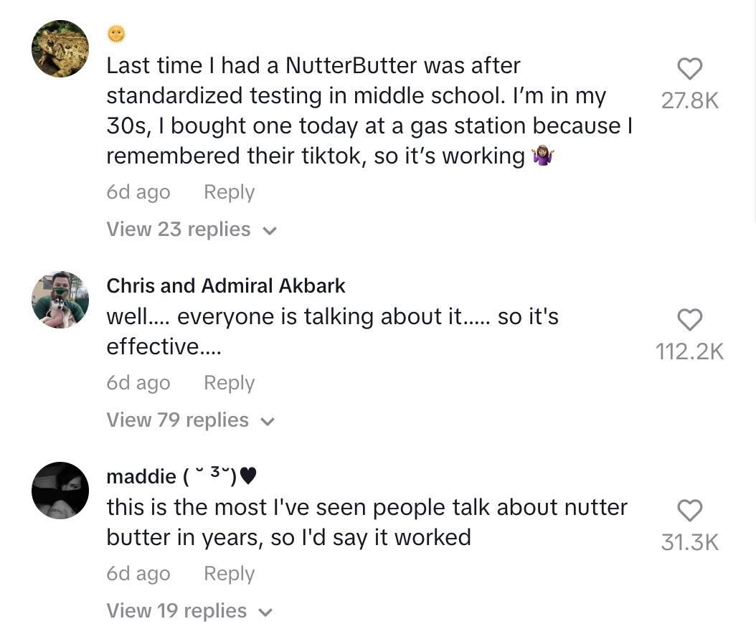
Task: Click the black heart in maddie's name
Action: pyautogui.click(x=248, y=476)
